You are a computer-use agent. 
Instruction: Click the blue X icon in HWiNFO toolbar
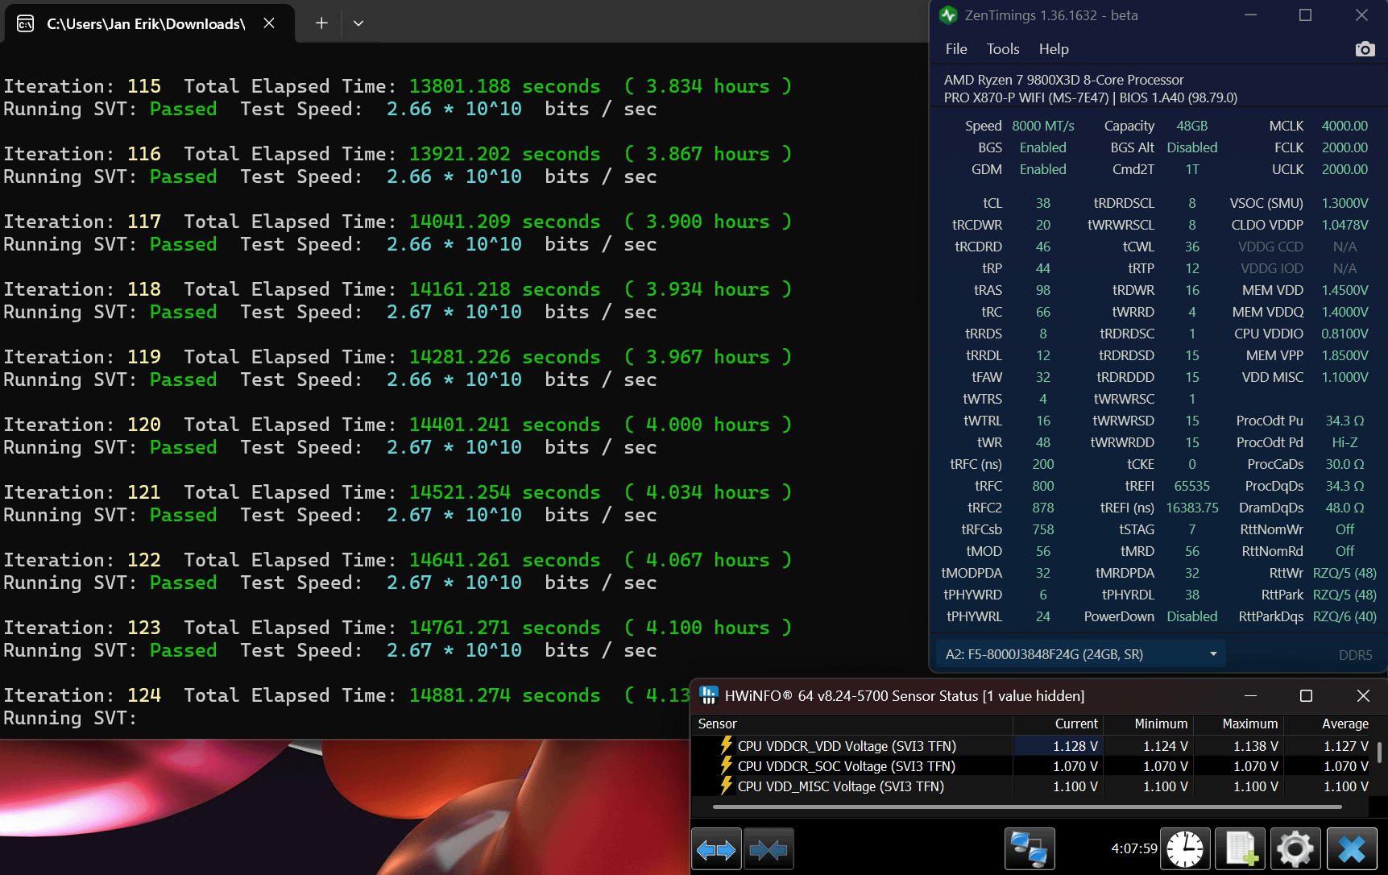(1351, 849)
